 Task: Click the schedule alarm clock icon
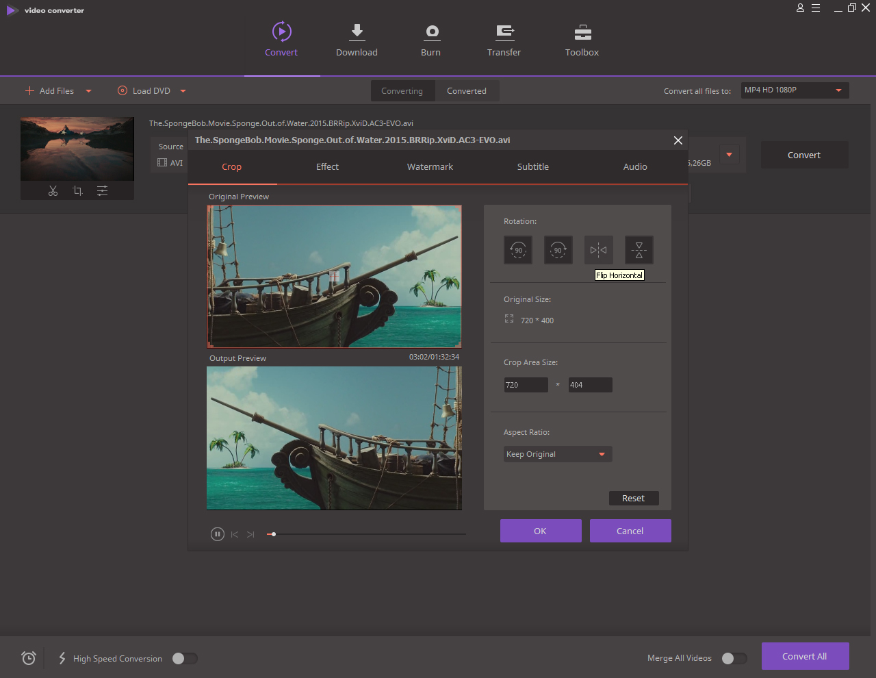[29, 658]
